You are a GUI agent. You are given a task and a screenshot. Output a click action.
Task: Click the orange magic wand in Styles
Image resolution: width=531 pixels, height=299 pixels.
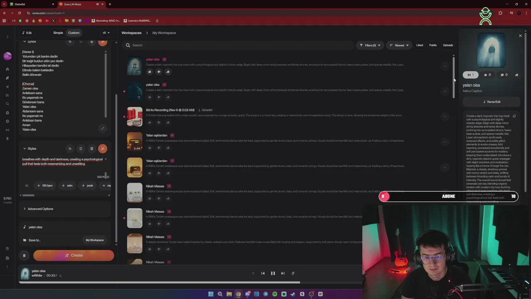tap(102, 149)
